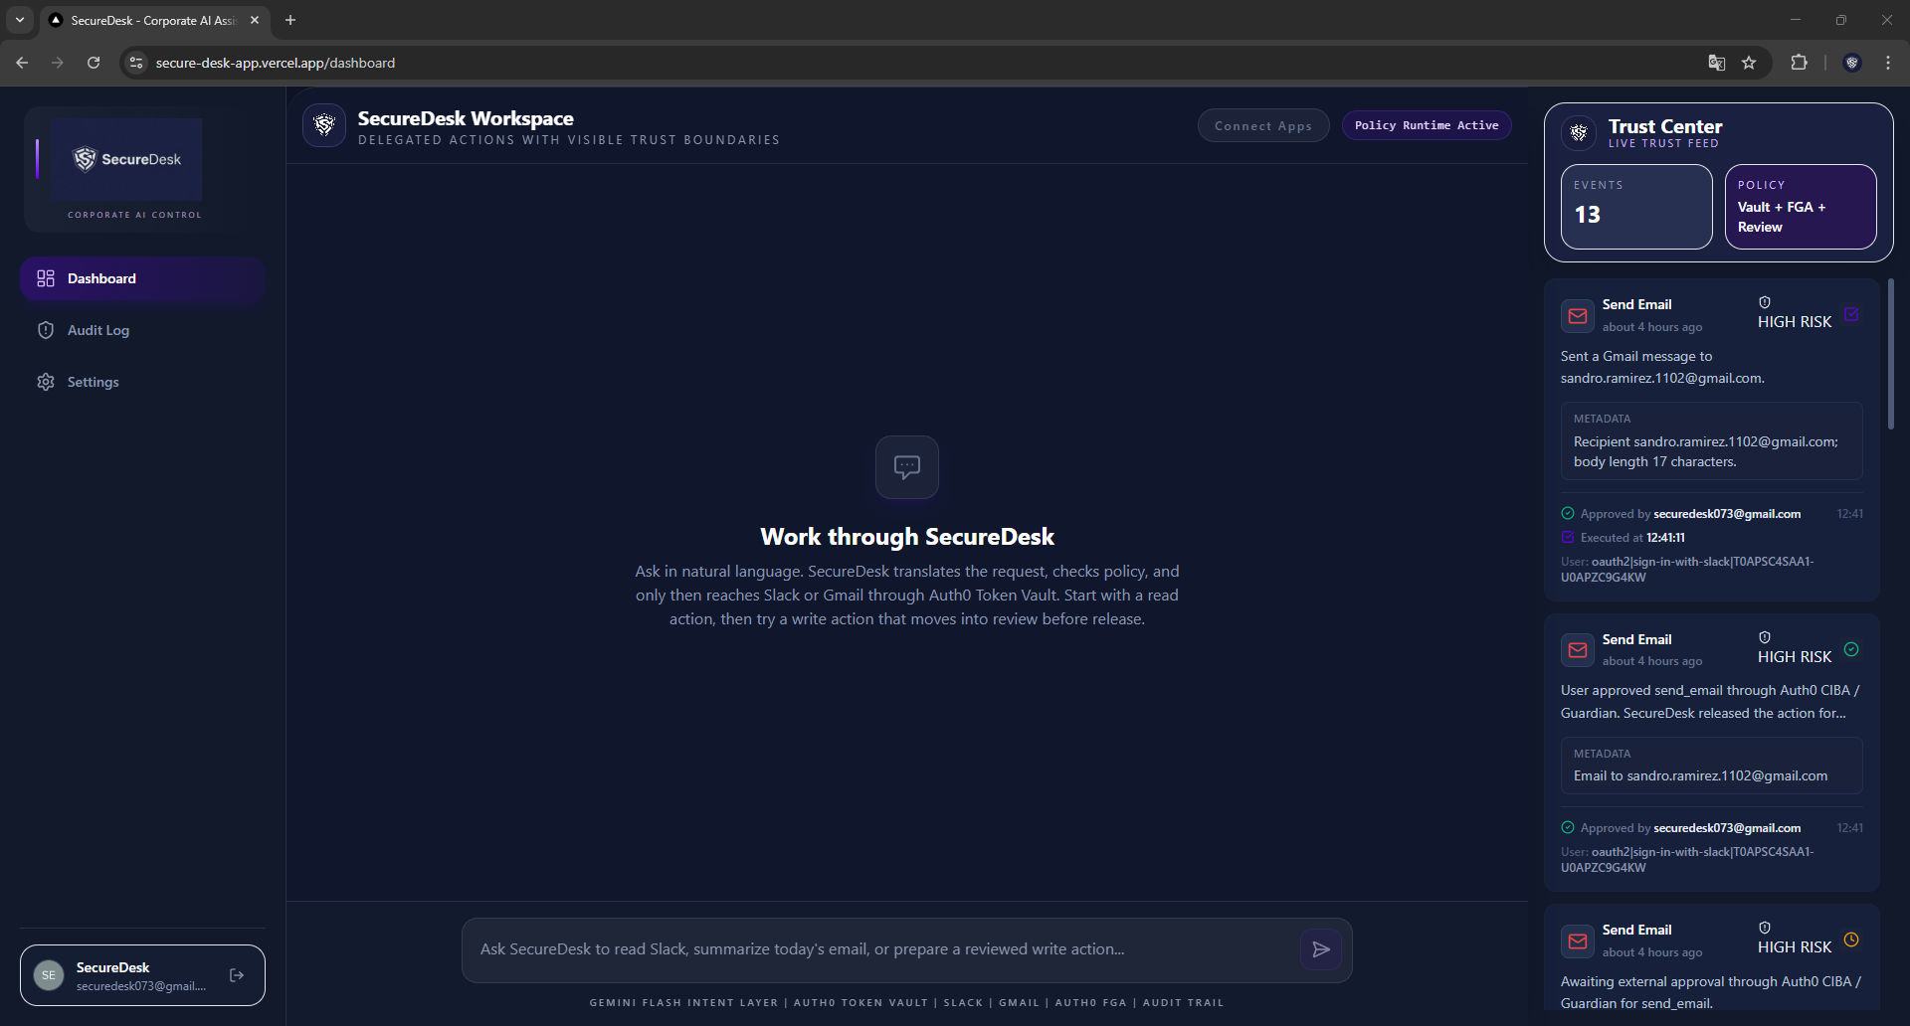Viewport: 1910px width, 1026px height.
Task: Open the browser extensions puzzle icon
Action: tap(1799, 63)
